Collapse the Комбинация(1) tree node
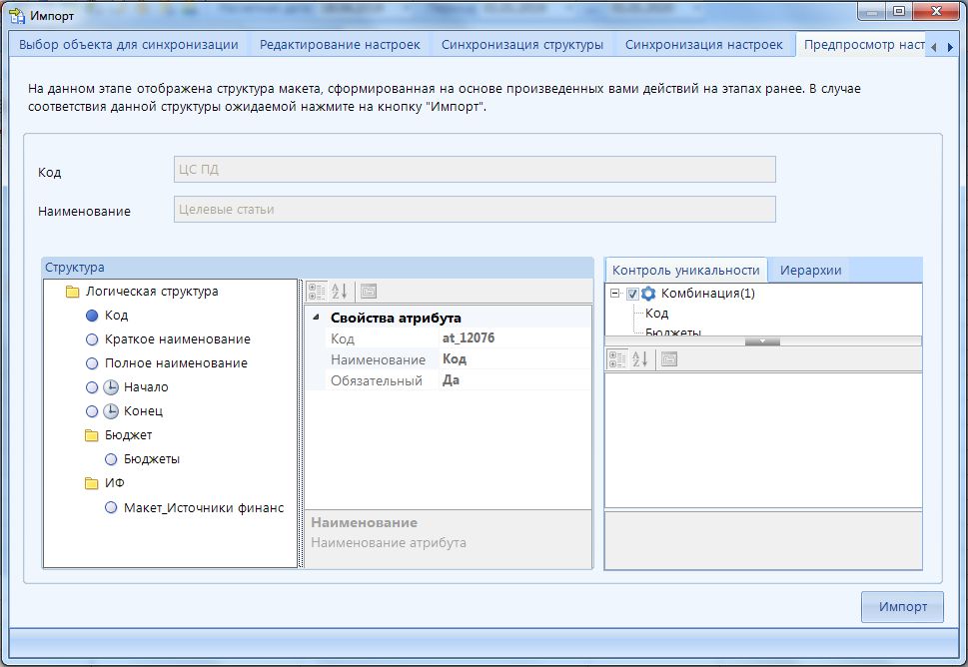 [615, 294]
